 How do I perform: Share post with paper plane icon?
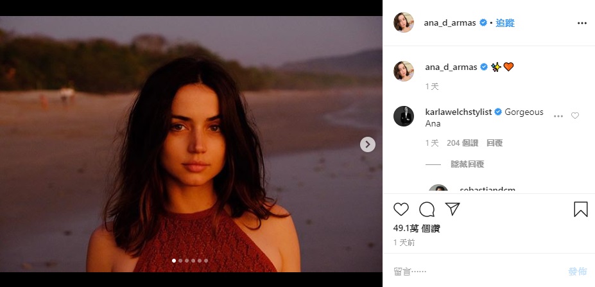point(453,209)
